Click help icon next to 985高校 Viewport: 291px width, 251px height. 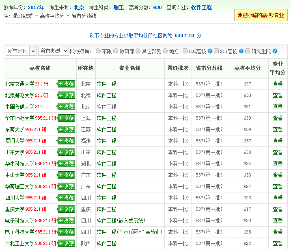click(210, 51)
